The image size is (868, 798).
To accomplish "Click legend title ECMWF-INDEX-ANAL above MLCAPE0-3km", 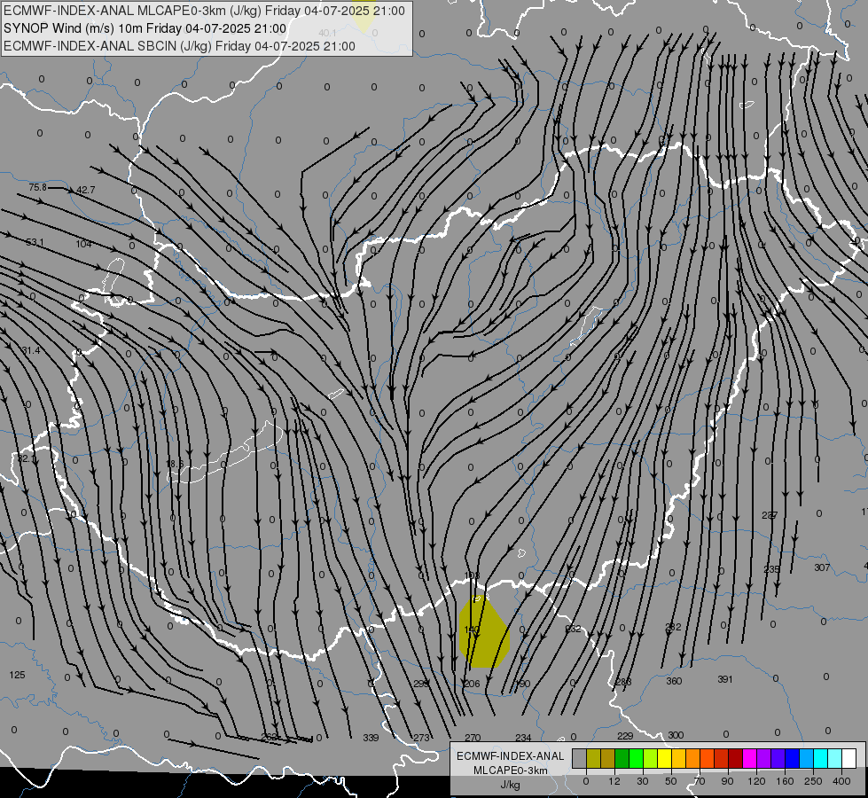I will tap(510, 756).
